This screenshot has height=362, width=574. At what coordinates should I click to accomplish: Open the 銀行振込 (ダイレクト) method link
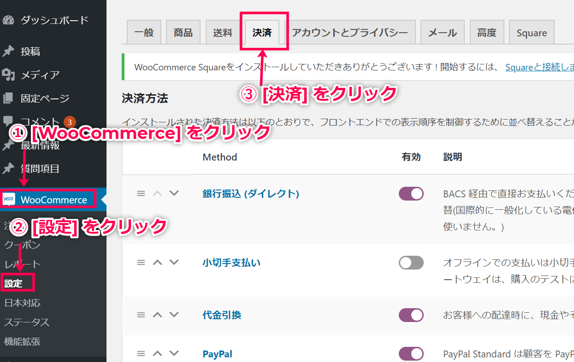point(251,194)
